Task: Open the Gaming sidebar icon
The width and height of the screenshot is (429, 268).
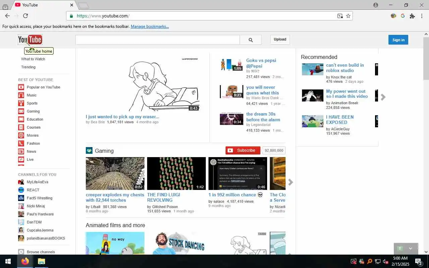Action: 21,111
